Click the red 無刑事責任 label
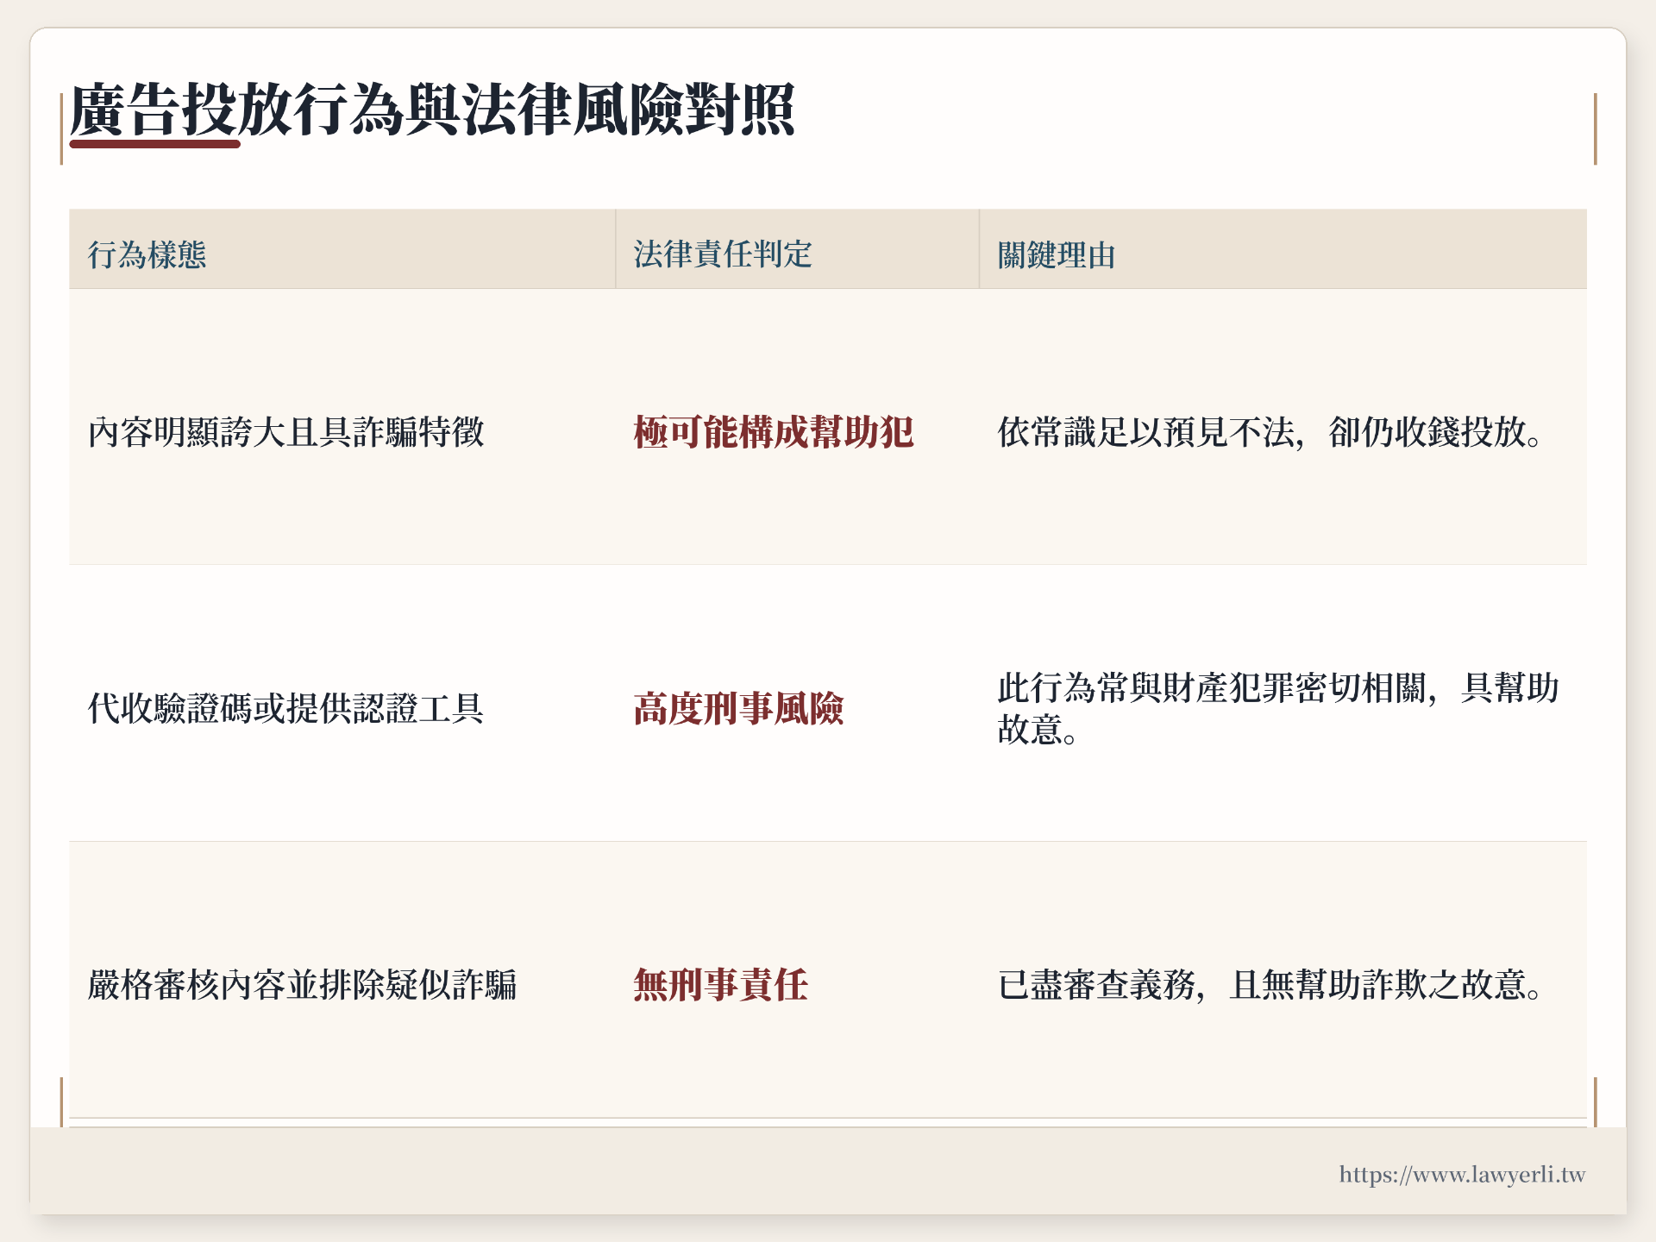 pyautogui.click(x=720, y=985)
